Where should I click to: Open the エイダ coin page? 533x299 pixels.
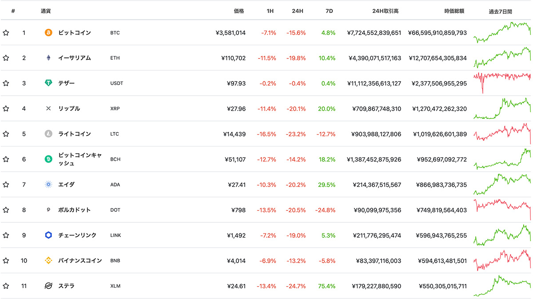[67, 185]
